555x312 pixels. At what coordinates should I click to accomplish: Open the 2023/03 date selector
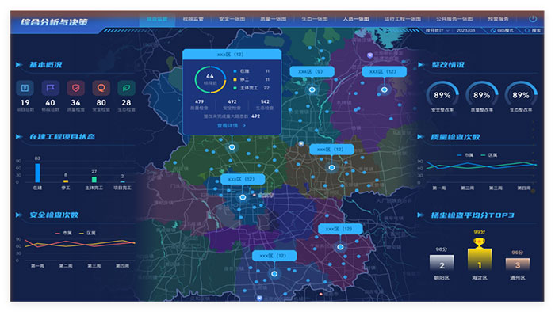pyautogui.click(x=465, y=30)
